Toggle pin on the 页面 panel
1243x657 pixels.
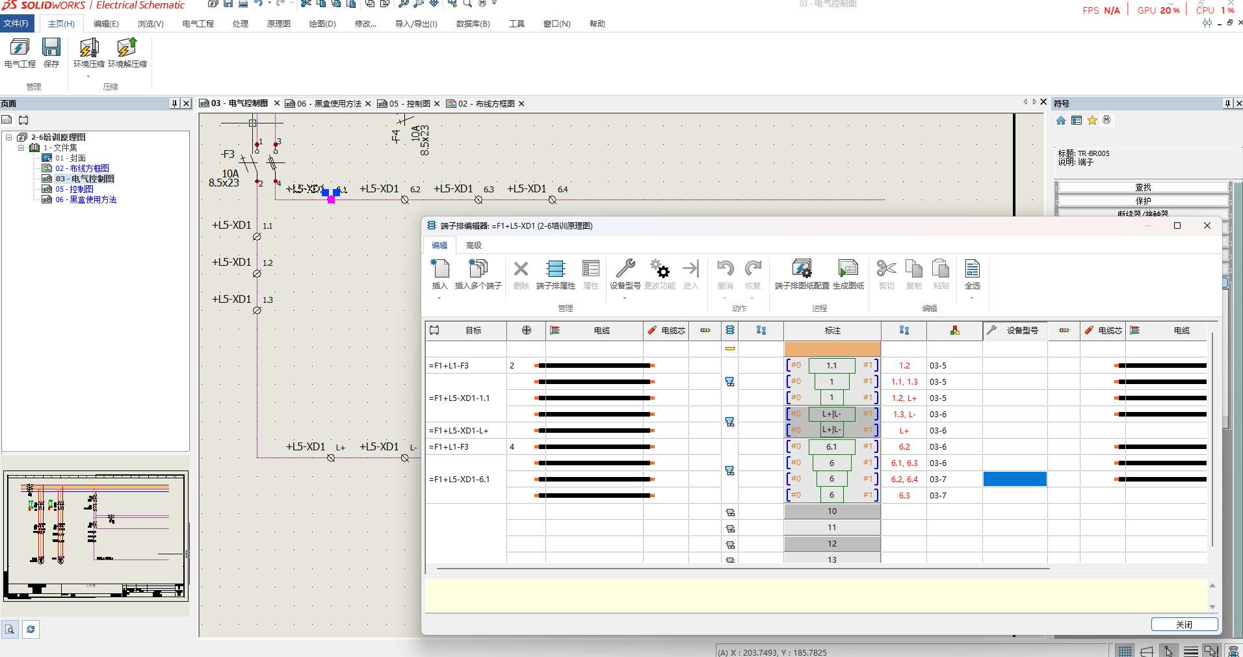point(174,103)
